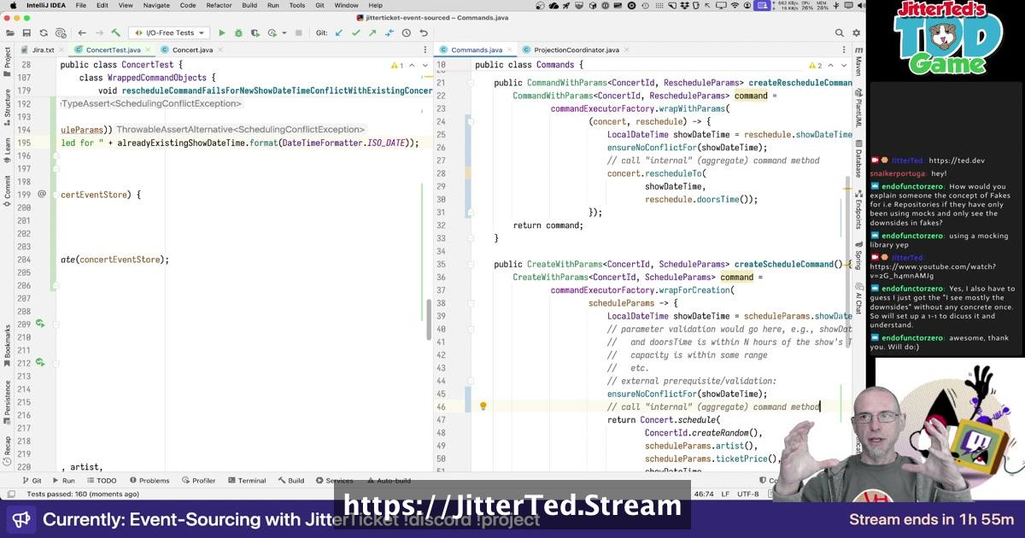The image size is (1025, 538).
Task: Open the TODO tool window
Action: point(101,481)
